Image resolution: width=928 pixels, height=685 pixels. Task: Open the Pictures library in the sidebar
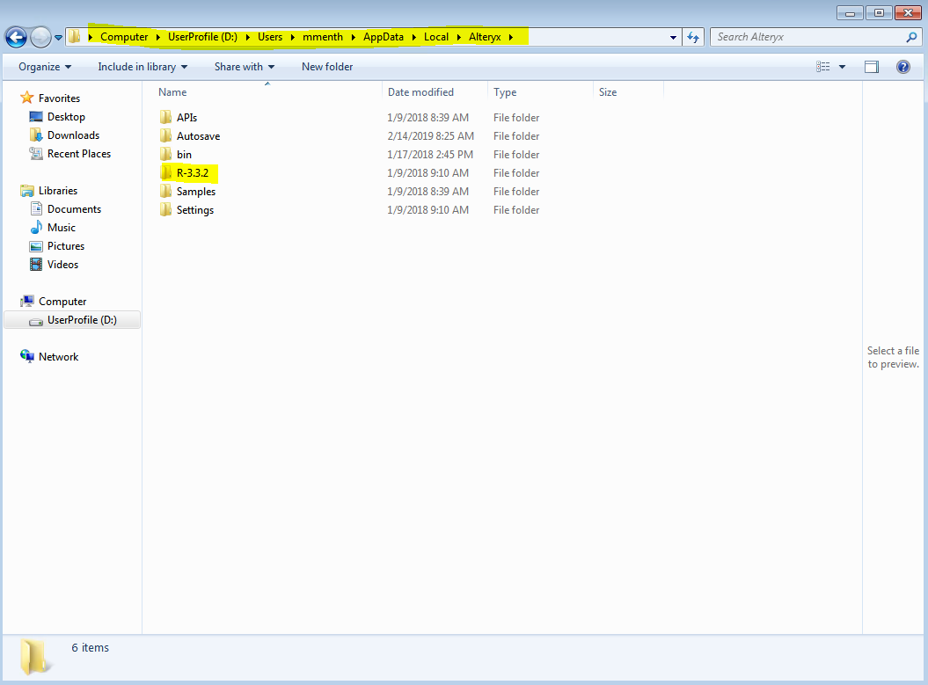click(x=64, y=245)
